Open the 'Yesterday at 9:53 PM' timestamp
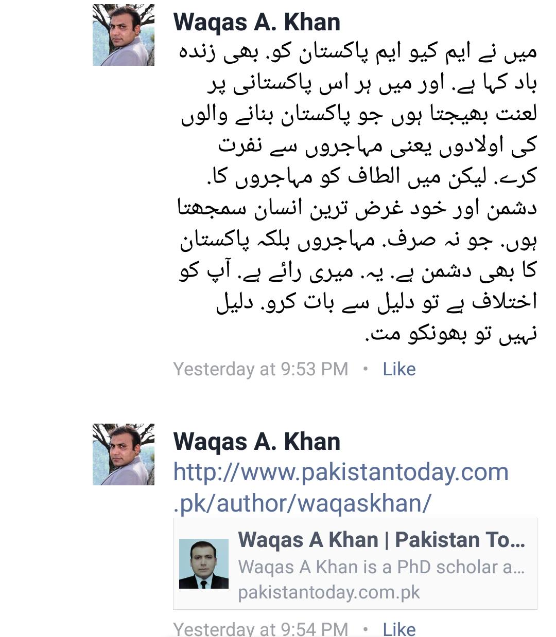Viewport: 556px width, 637px height. (x=260, y=369)
